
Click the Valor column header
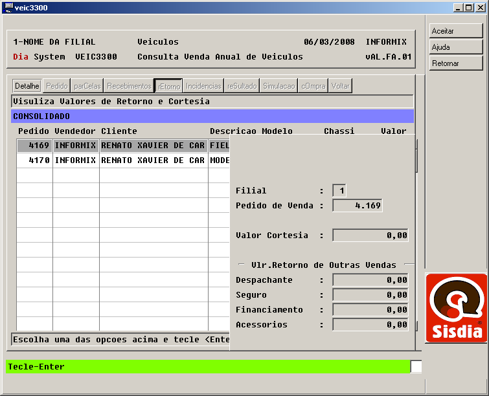[x=394, y=131]
